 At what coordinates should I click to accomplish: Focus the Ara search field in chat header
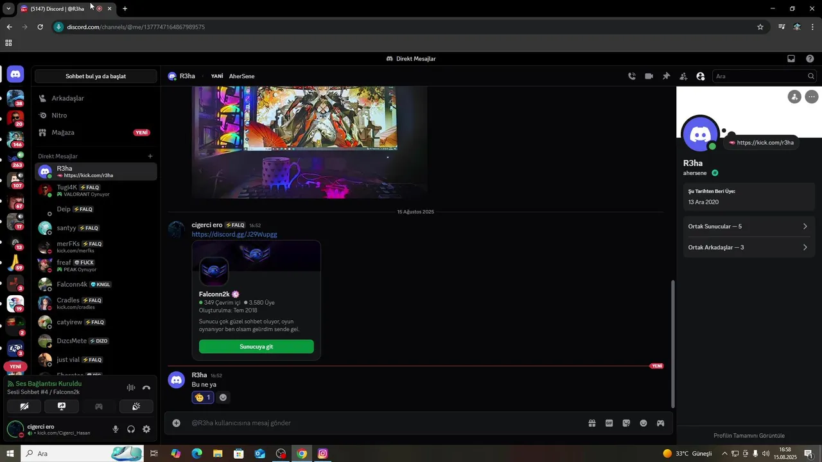[765, 76]
